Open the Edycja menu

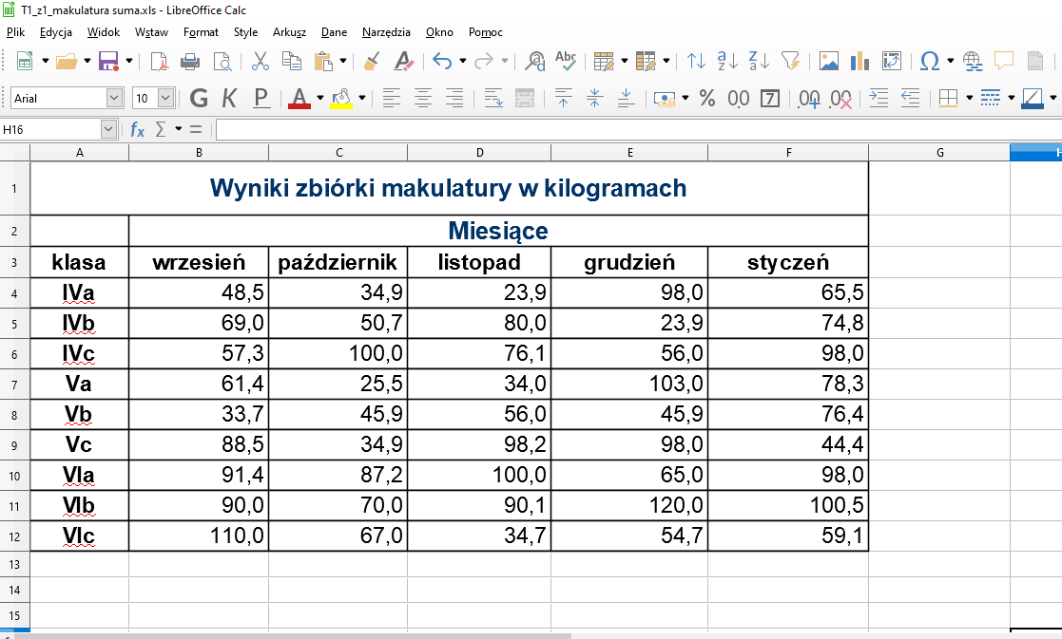pyautogui.click(x=55, y=31)
